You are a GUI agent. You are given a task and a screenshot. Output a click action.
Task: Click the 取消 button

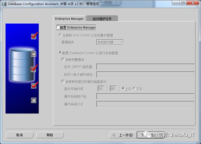point(20,135)
